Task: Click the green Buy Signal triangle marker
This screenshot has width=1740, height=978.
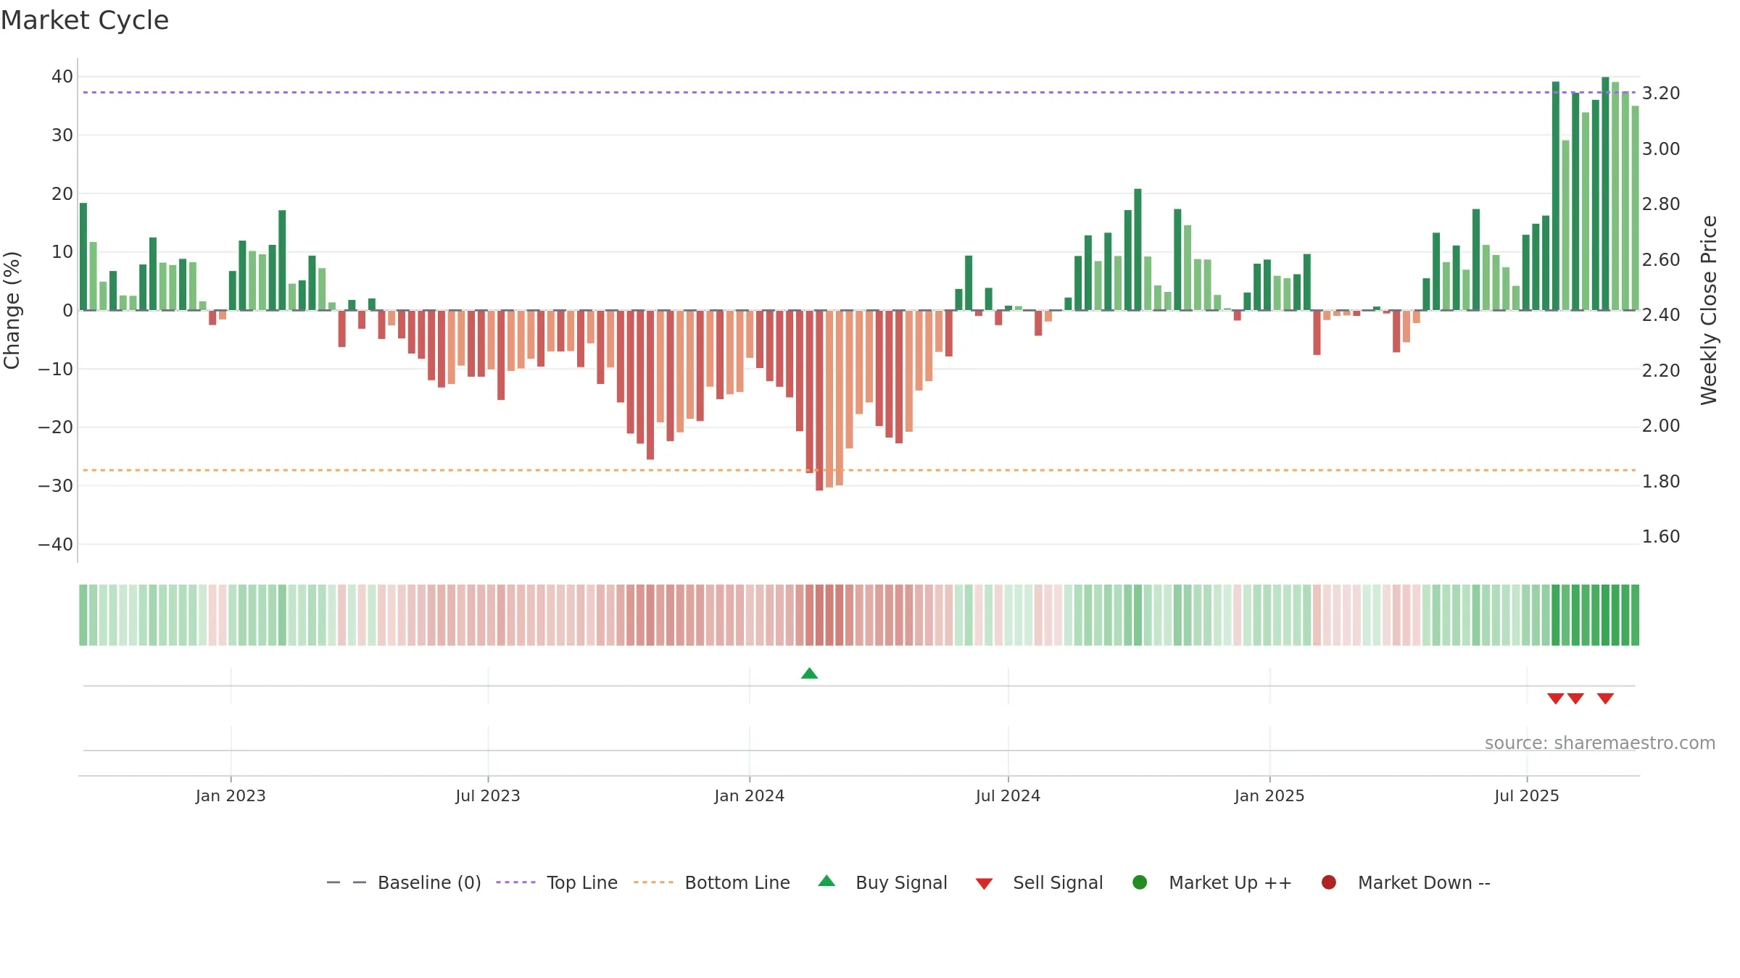Action: pos(809,674)
